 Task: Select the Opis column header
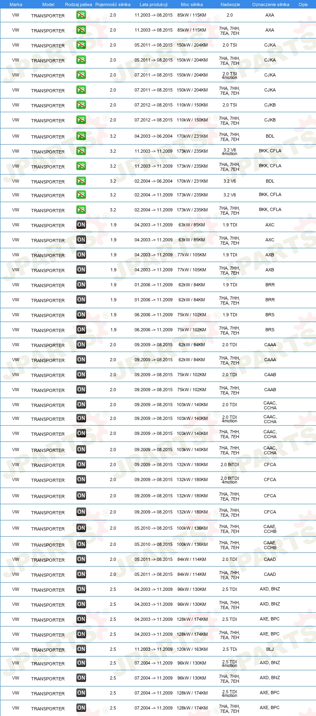303,4
